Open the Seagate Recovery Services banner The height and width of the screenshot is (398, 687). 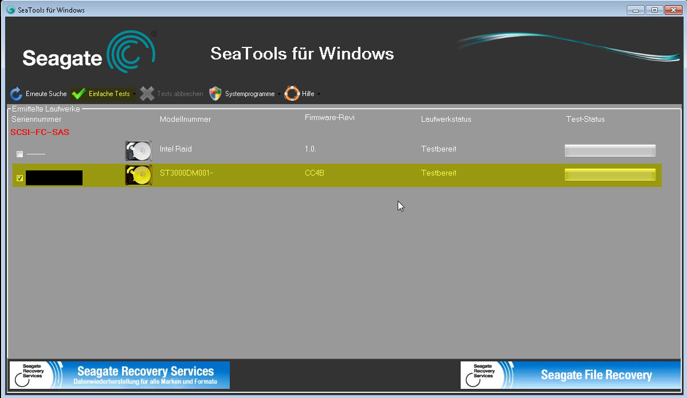[x=120, y=375]
